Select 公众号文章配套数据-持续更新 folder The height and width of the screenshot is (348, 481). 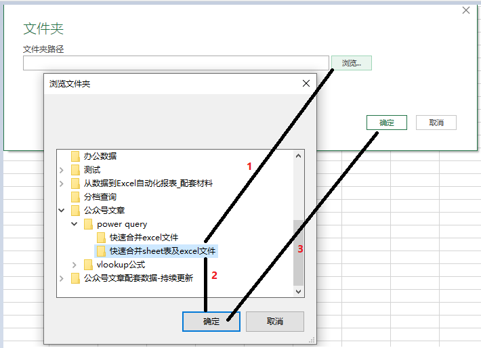pyautogui.click(x=138, y=278)
